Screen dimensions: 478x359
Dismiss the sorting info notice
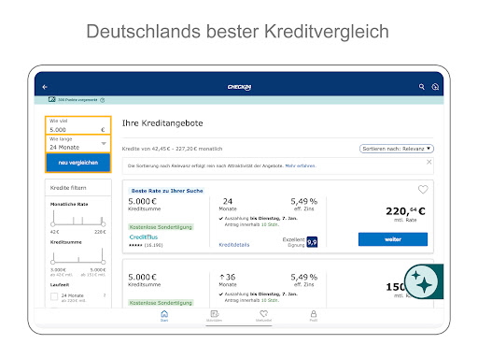[x=429, y=162]
